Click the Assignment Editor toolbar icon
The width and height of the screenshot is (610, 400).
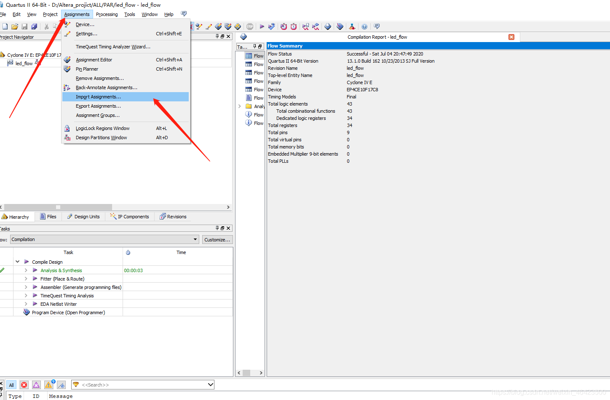pyautogui.click(x=218, y=26)
